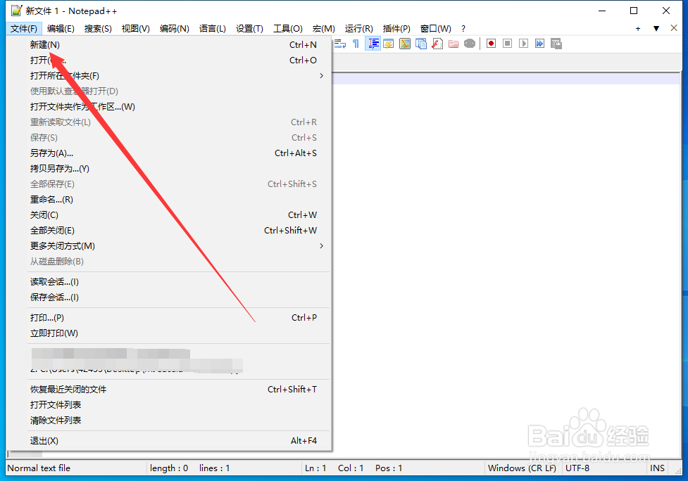Viewport: 688px width, 481px height.
Task: Close the 文件(F) menu via its header
Action: (24, 28)
